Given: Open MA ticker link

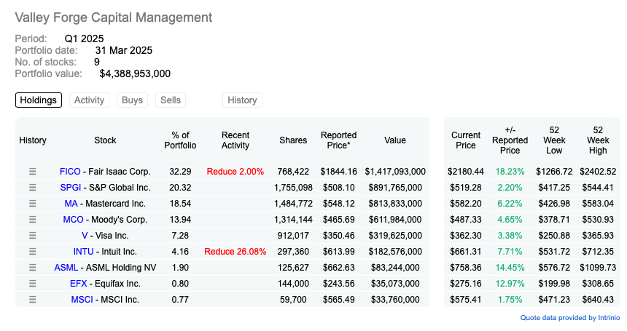Looking at the screenshot, I should (71, 204).
